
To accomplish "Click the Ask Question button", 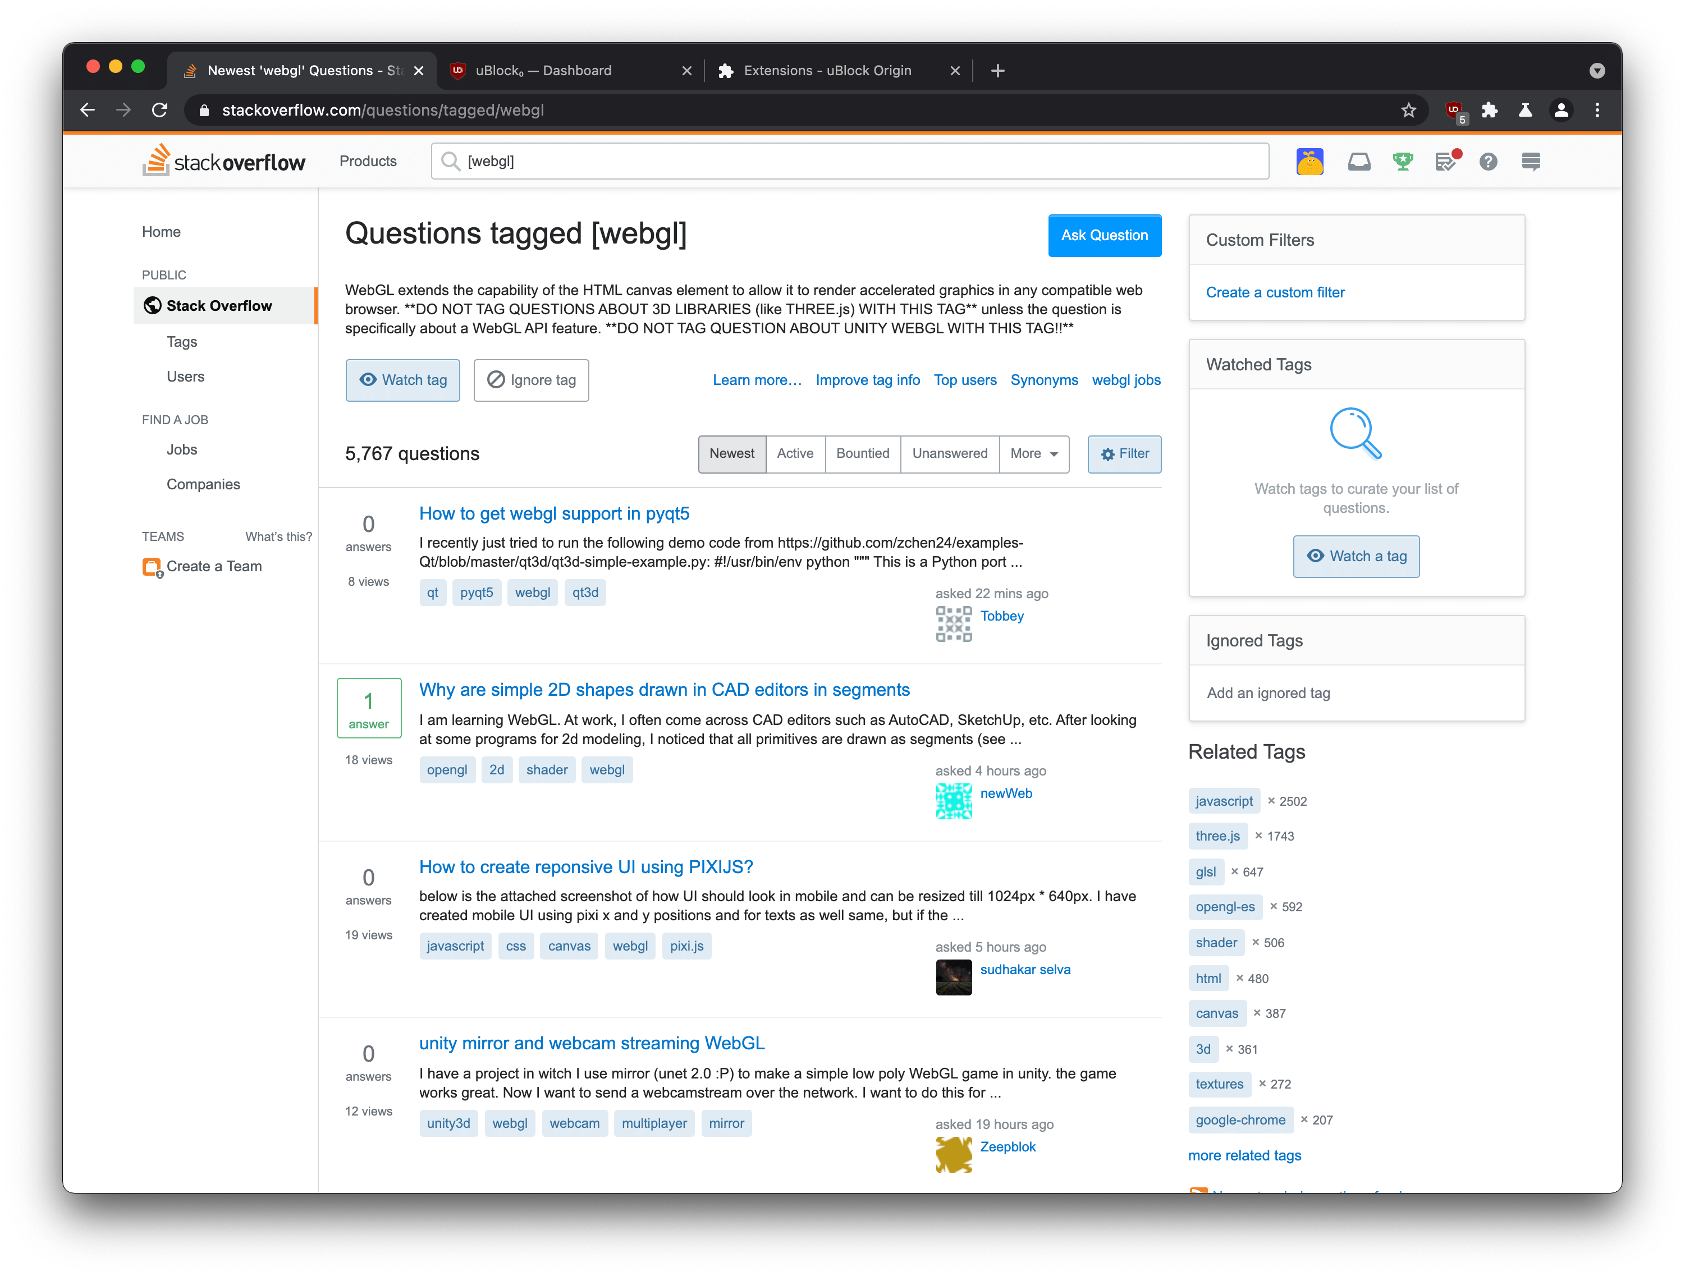I will point(1105,235).
